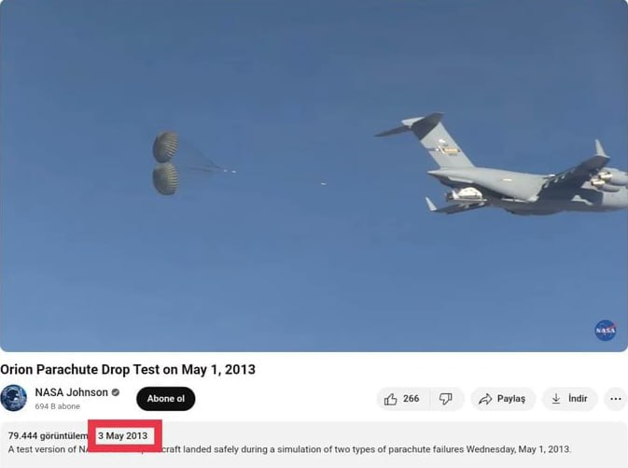
Task: Click the thumbs-down dislike icon
Action: point(445,399)
